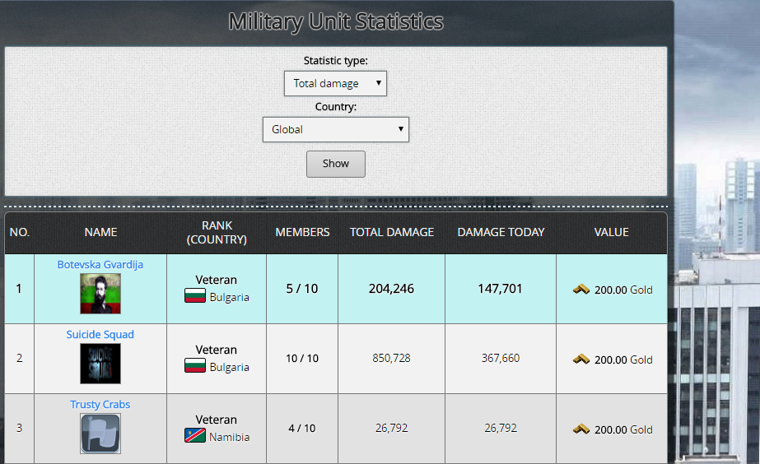Click the Veteran rank in Trusty Crabs row
This screenshot has height=464, width=760.
pyautogui.click(x=217, y=420)
